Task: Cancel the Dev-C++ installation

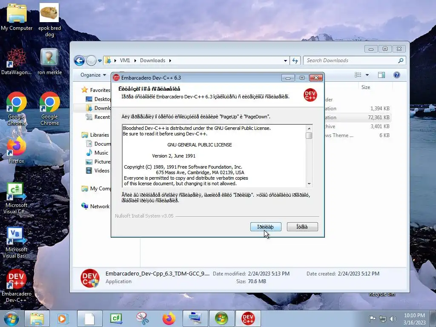Action: [302, 227]
